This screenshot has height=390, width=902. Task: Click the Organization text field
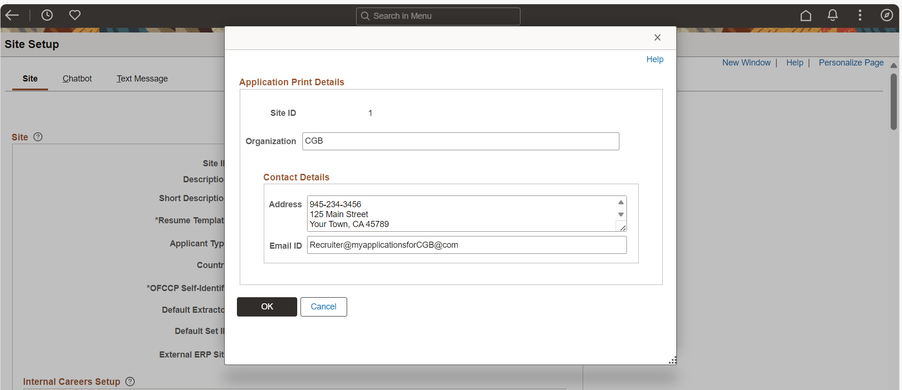point(460,141)
